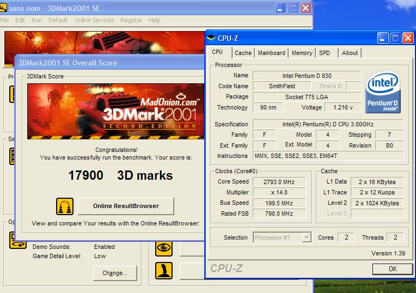Click the Name field 'Intel Pentium D 830'
The image size is (416, 293).
click(x=307, y=76)
